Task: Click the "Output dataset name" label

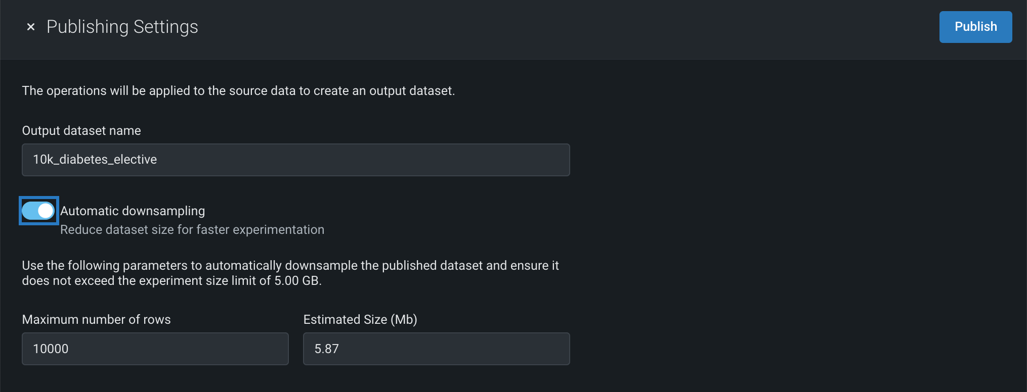Action: [81, 131]
